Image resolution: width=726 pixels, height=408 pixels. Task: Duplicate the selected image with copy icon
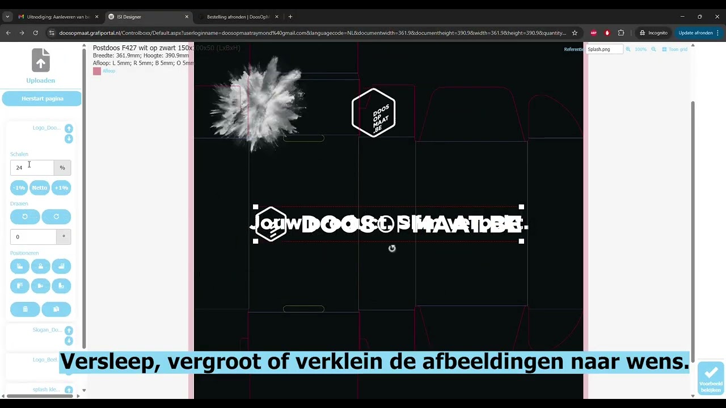pyautogui.click(x=56, y=309)
